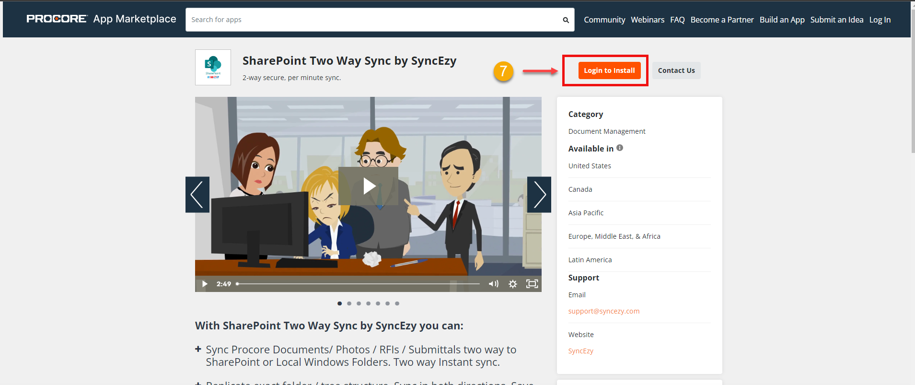Click Europe, Middle East, & Africa text
Image resolution: width=915 pixels, height=385 pixels.
coord(614,236)
